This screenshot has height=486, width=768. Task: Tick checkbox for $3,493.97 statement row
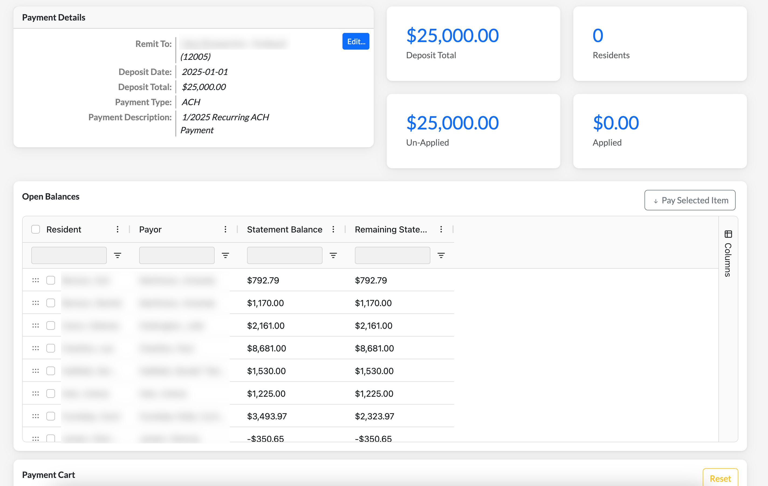coord(51,416)
